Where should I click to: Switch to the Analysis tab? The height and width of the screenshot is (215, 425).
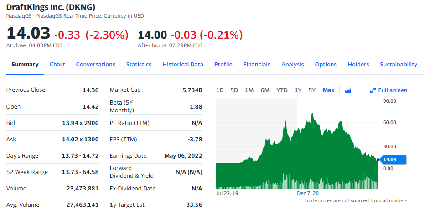(292, 64)
